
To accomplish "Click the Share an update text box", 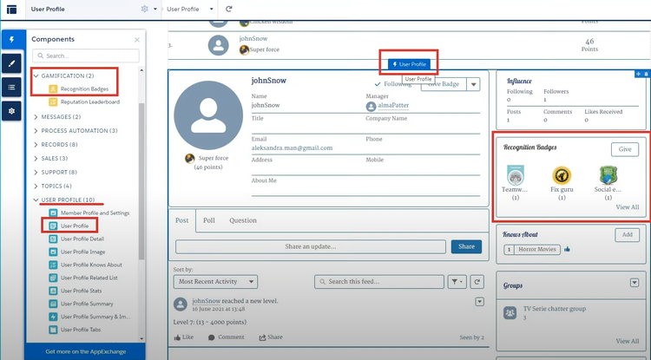I will click(311, 246).
